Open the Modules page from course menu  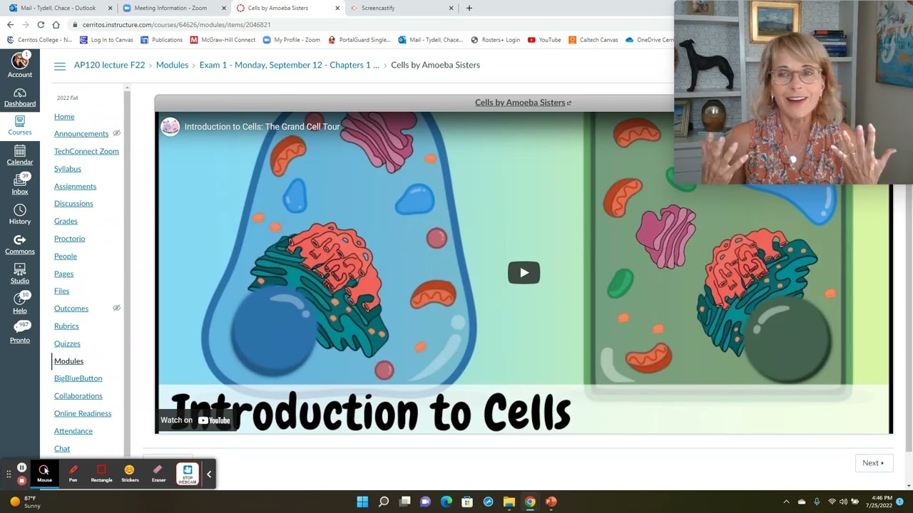tap(68, 361)
